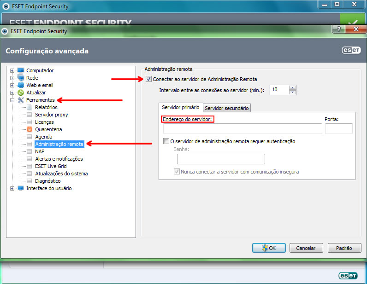Click the Cancelar button
The width and height of the screenshot is (367, 284).
tap(305, 248)
